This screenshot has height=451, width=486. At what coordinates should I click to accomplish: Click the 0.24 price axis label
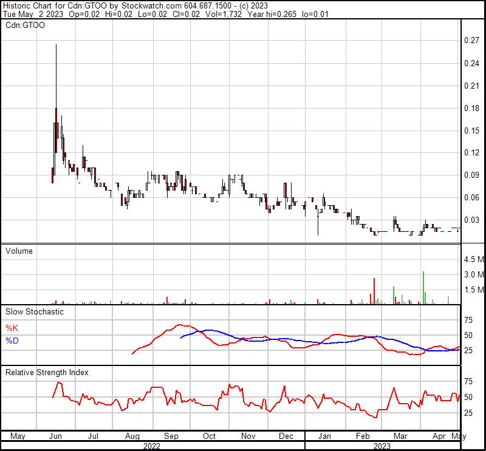coord(471,63)
